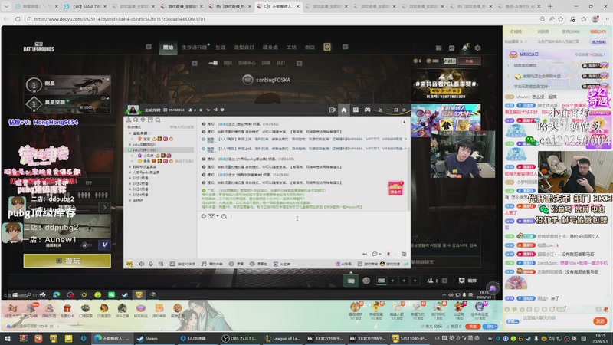
Task: Click the gold badge icon in PUBG menu
Action: click(327, 47)
